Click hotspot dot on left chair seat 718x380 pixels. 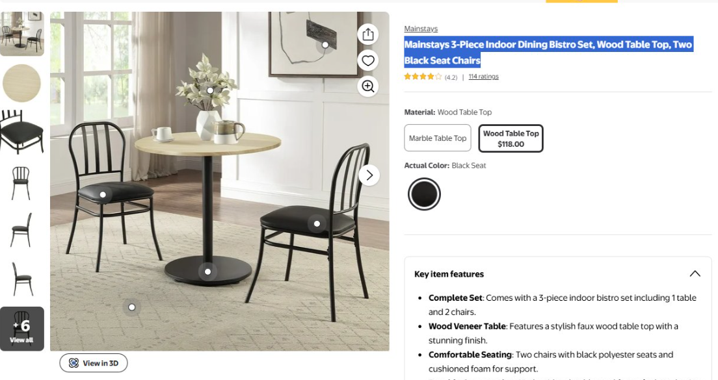pos(103,195)
